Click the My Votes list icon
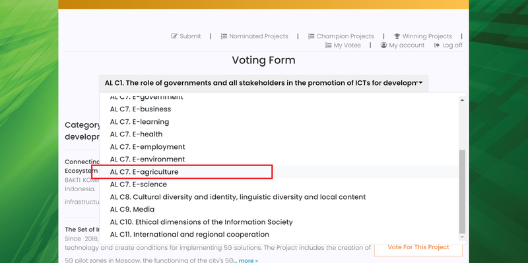The width and height of the screenshot is (528, 263). coord(328,45)
